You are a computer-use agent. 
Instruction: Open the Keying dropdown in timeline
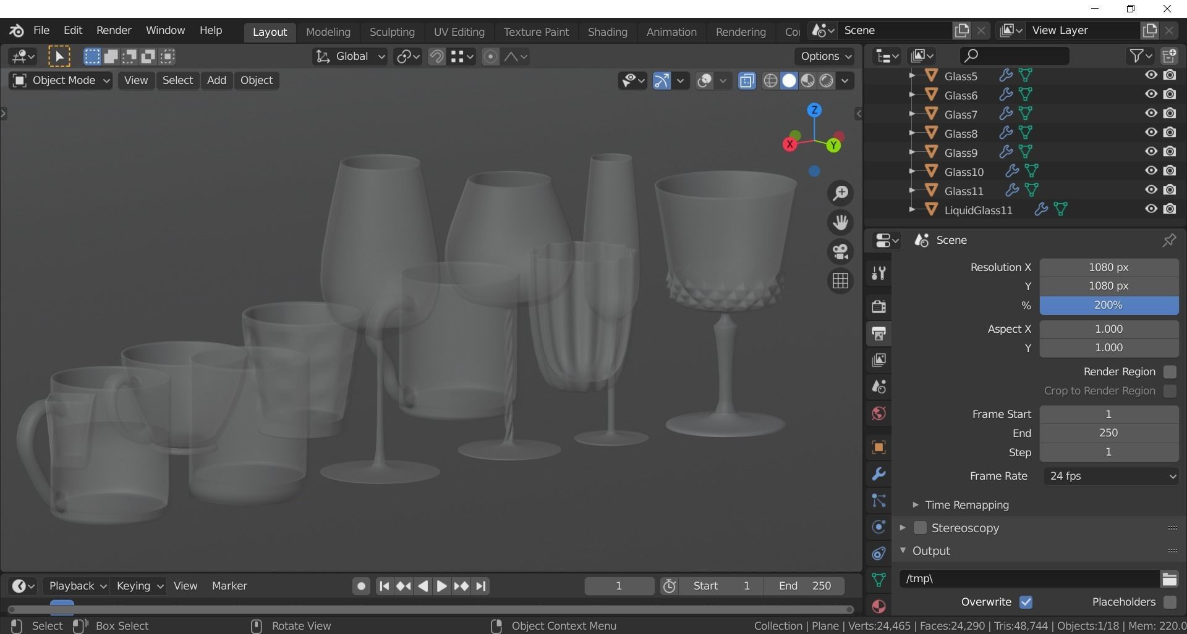(140, 586)
